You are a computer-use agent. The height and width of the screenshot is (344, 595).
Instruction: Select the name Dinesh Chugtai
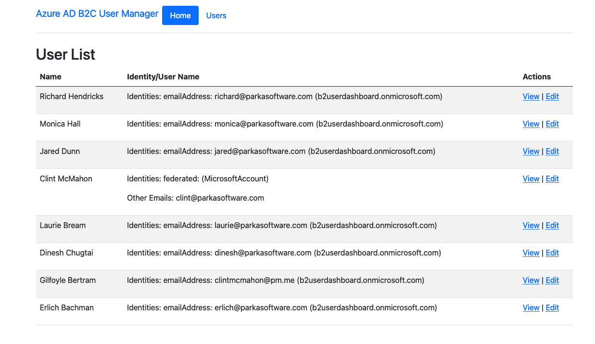(67, 253)
